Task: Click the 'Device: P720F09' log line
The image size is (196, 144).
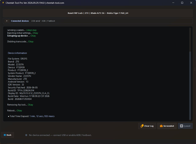Action: coord(16,67)
